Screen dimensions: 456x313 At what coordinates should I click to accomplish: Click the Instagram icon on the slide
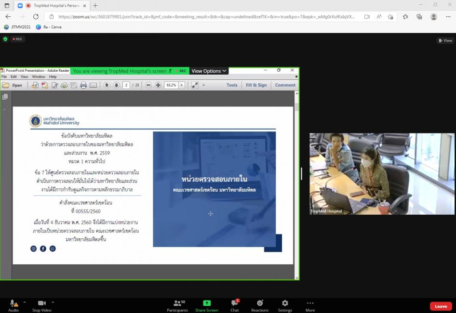pos(34,248)
